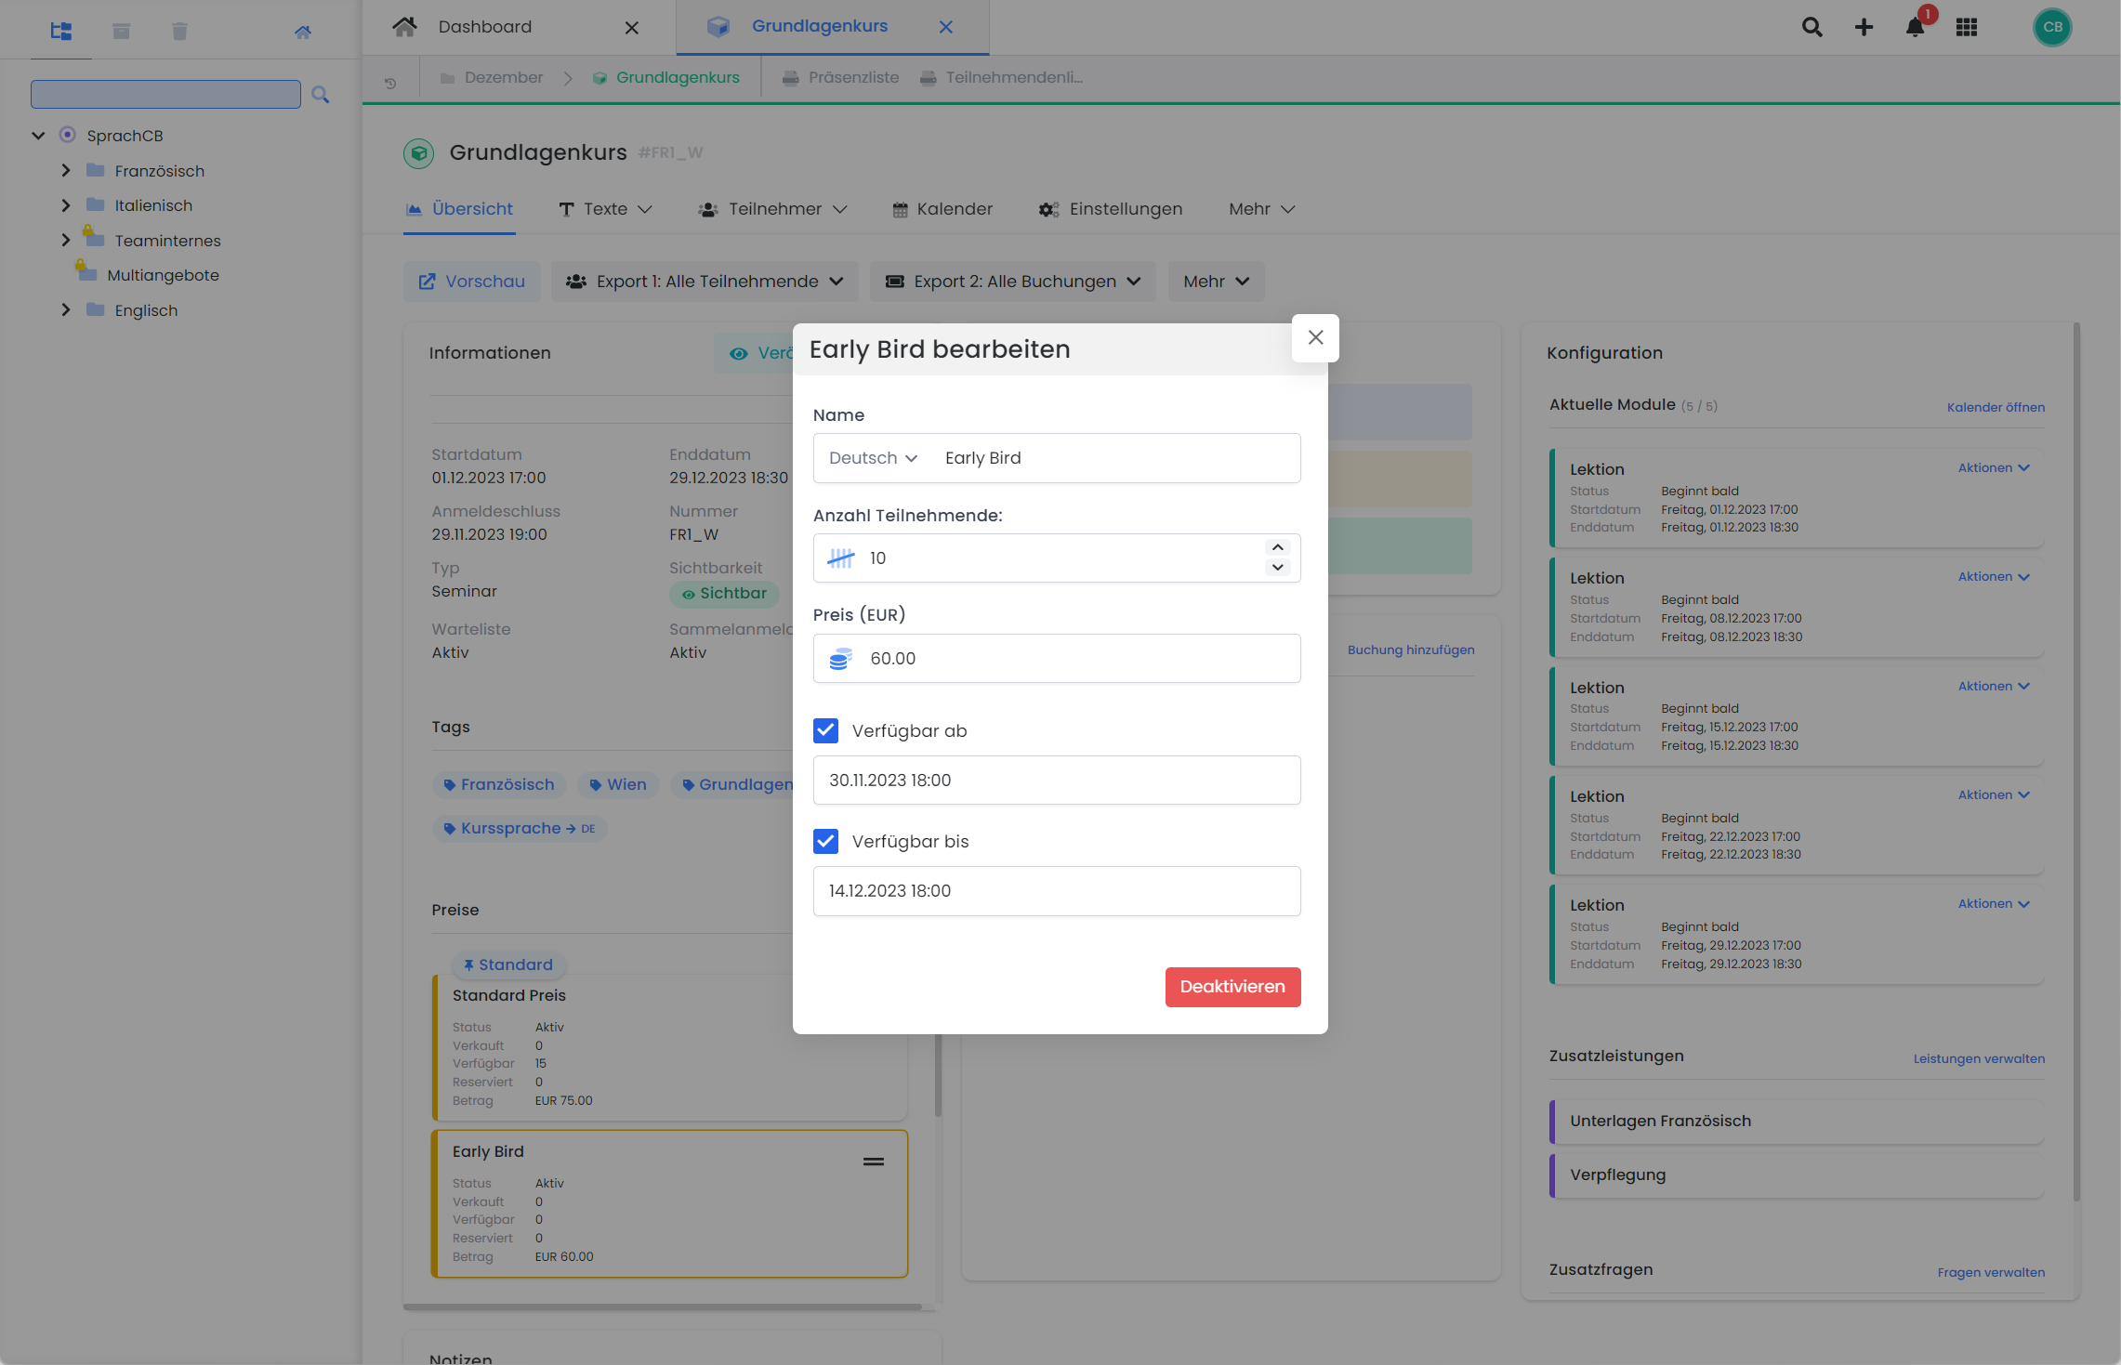Open notifications via the bell icon
The image size is (2121, 1365).
(x=1915, y=27)
